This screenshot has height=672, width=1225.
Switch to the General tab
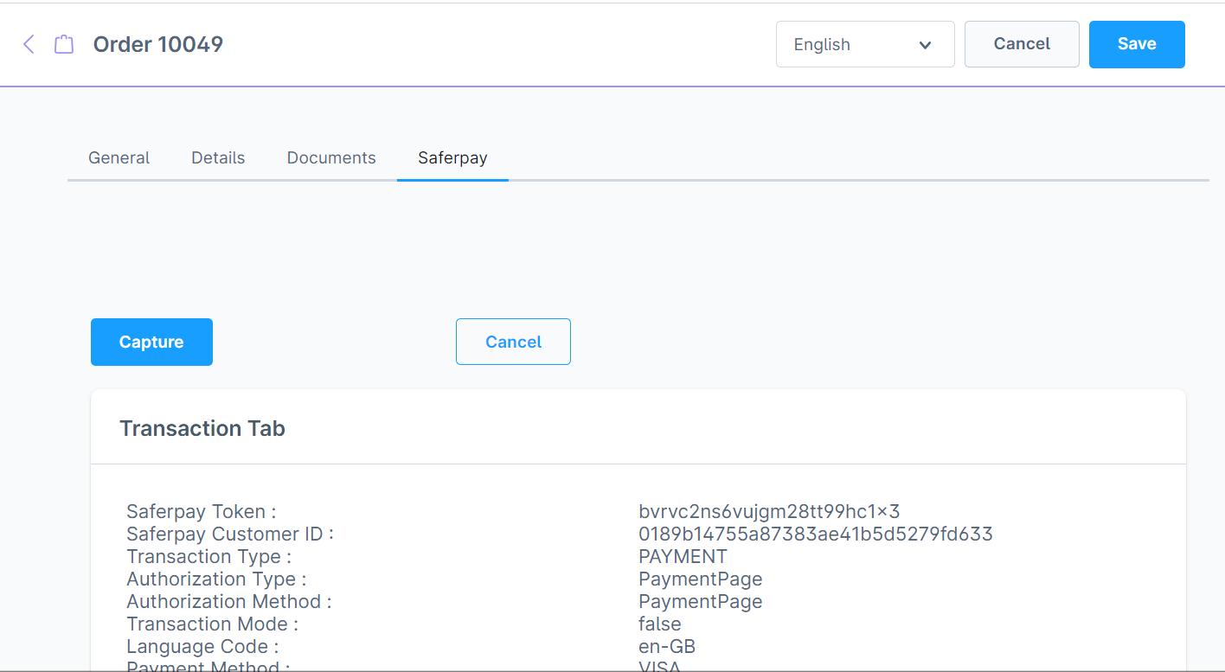pos(119,157)
